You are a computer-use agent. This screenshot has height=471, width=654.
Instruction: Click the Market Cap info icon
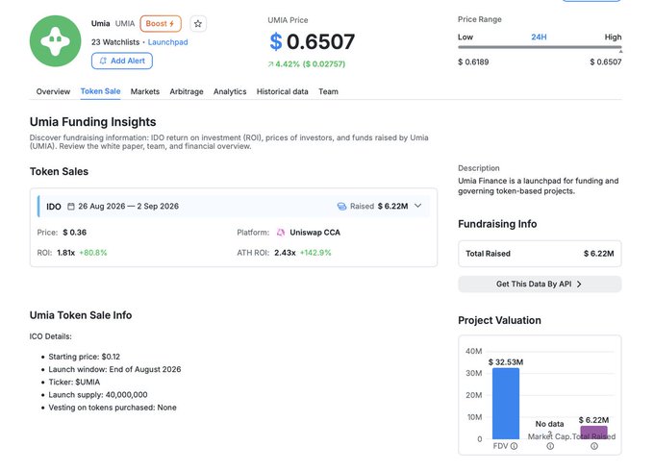click(x=550, y=446)
